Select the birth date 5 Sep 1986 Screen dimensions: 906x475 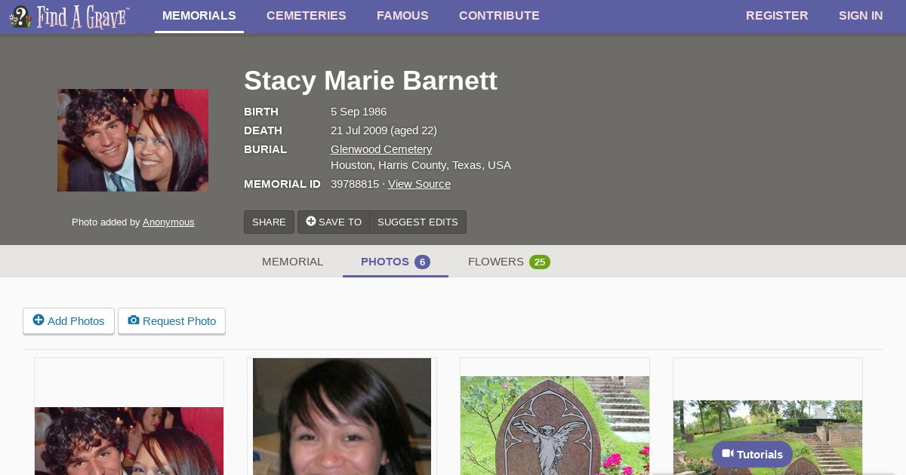(x=359, y=112)
